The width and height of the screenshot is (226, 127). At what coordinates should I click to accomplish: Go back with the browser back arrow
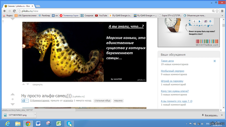[5, 11]
